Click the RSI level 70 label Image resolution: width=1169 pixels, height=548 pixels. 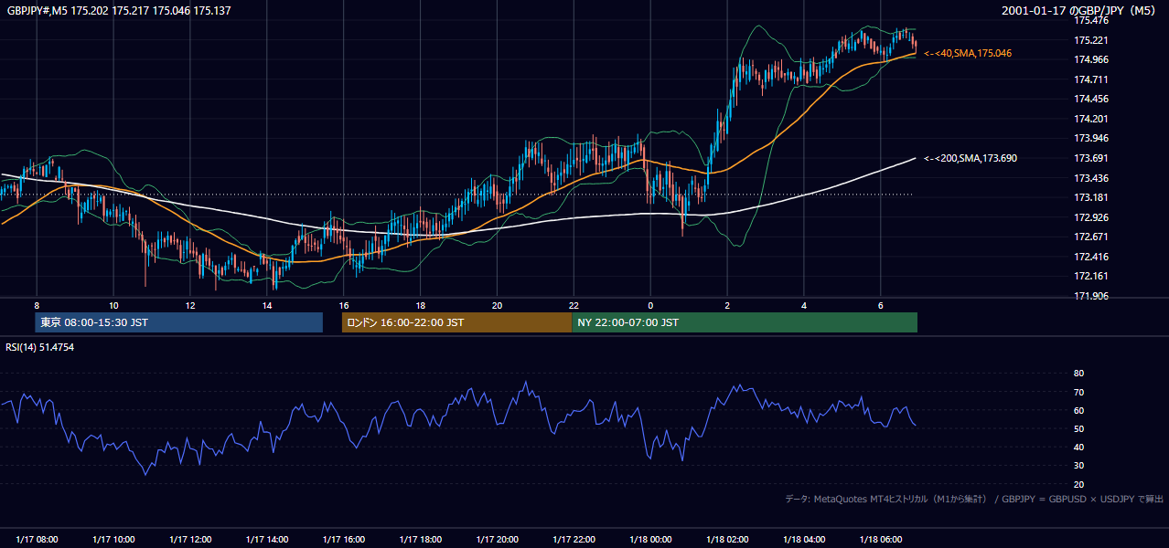point(1078,392)
